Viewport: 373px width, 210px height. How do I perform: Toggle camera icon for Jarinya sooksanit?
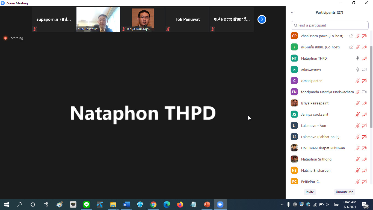point(364,114)
